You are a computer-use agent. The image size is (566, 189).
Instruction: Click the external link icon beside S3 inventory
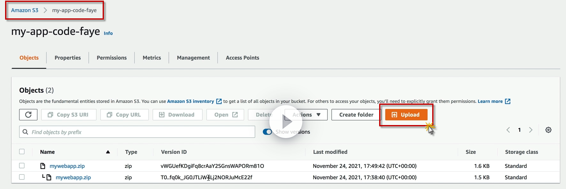pos(219,101)
